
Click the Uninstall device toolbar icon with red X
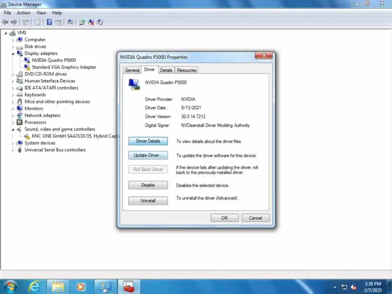[x=91, y=22]
